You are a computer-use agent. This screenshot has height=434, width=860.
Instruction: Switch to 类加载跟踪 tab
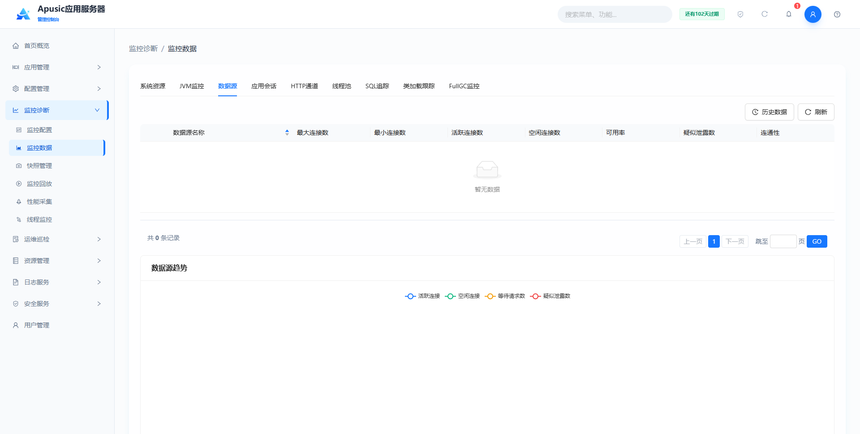419,86
